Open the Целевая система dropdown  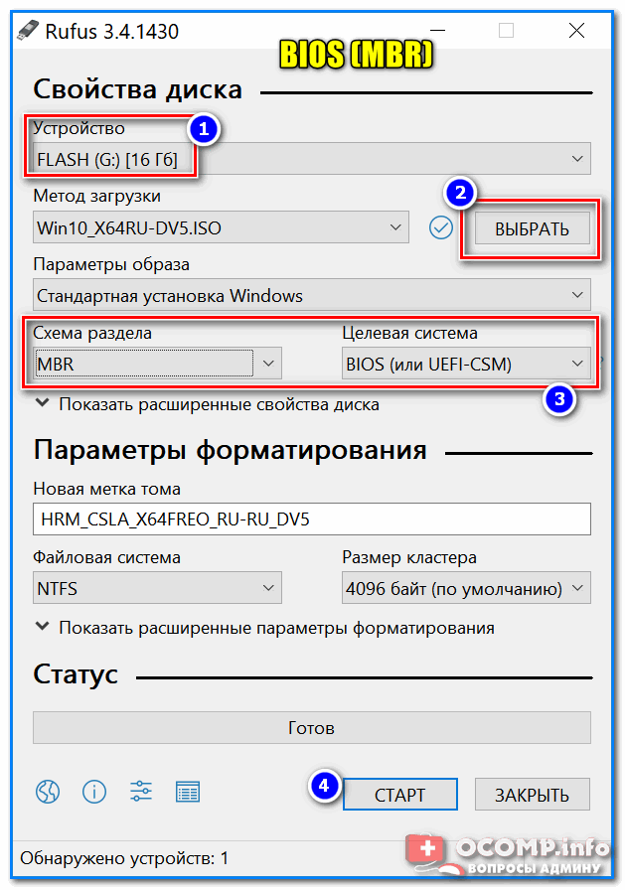[x=466, y=364]
